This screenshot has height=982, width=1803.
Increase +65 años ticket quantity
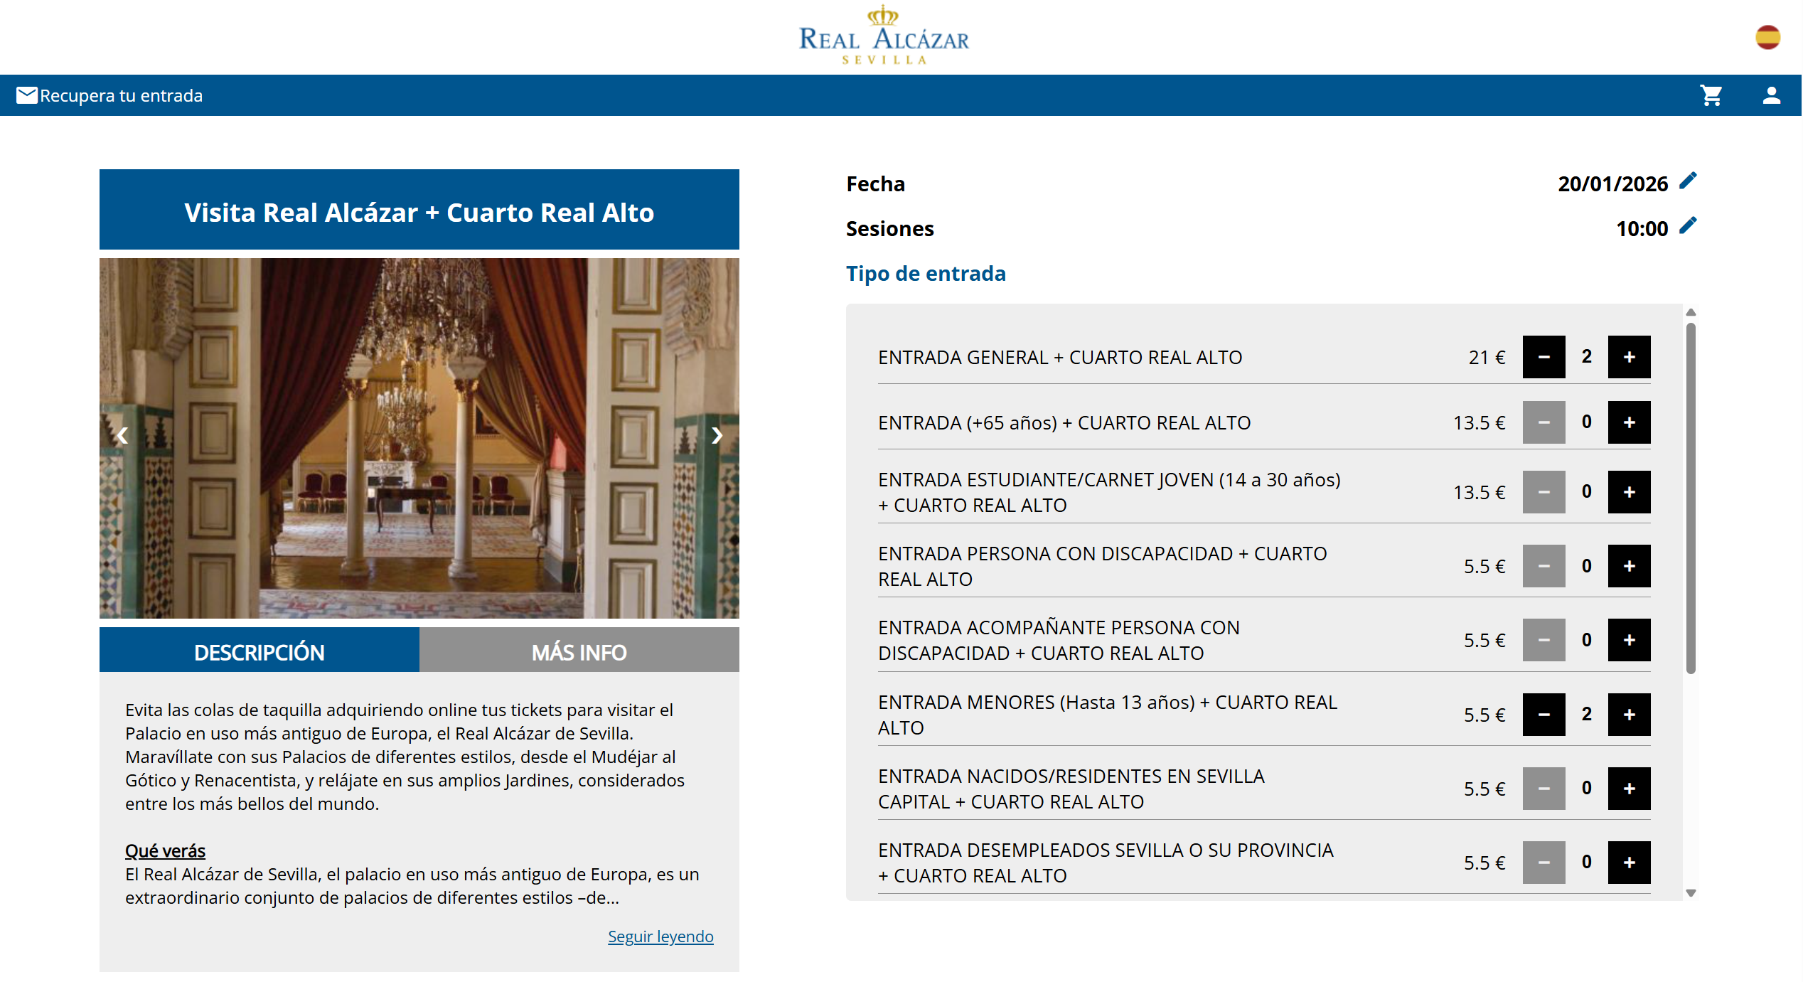(x=1629, y=422)
